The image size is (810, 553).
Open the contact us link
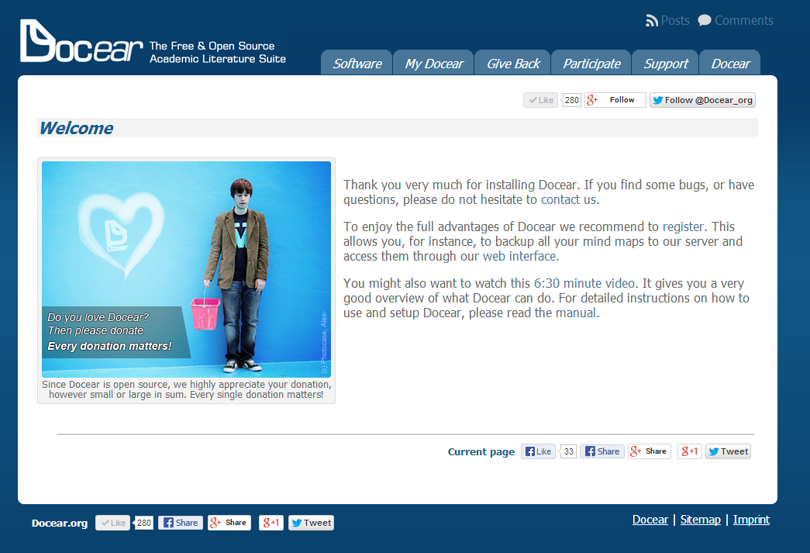pos(568,200)
